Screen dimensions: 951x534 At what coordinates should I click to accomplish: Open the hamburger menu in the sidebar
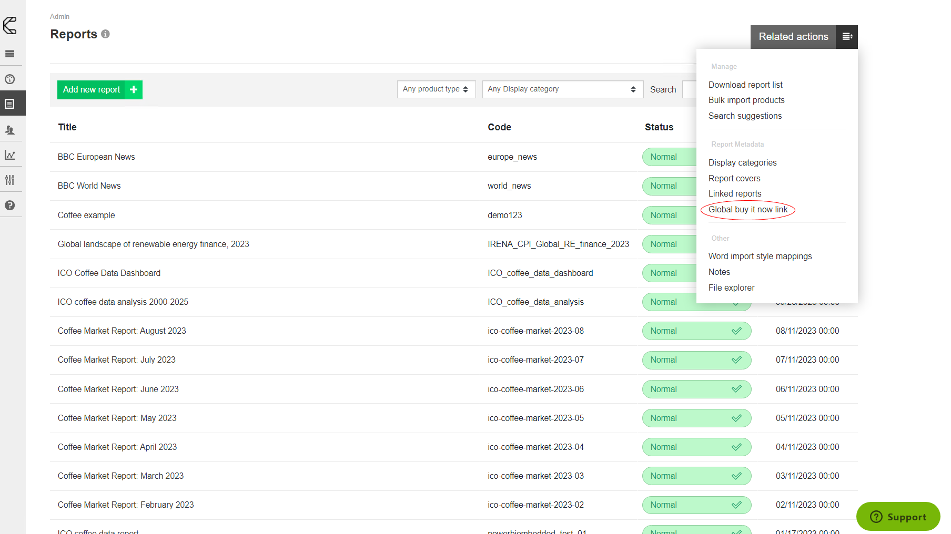10,54
